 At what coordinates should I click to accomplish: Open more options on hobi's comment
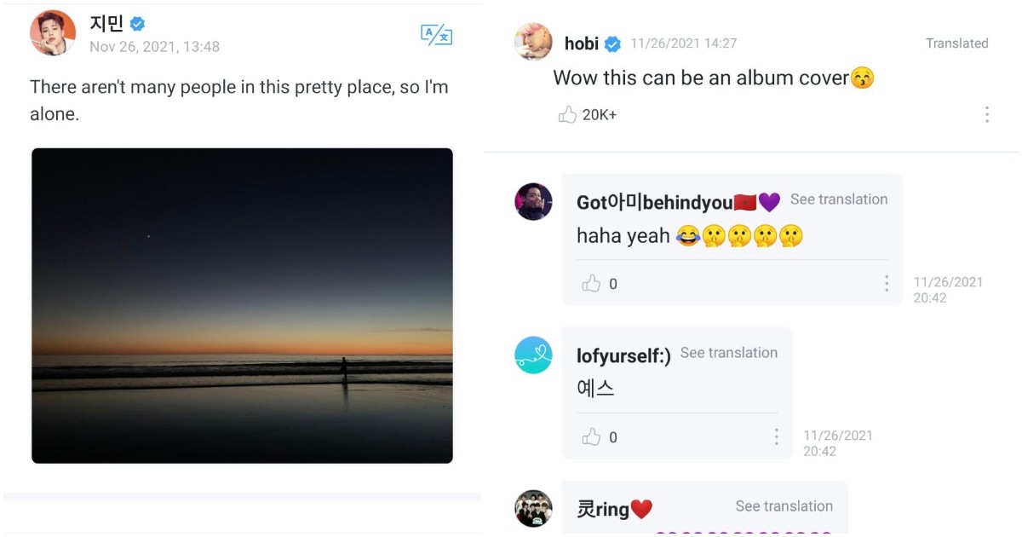(x=986, y=114)
